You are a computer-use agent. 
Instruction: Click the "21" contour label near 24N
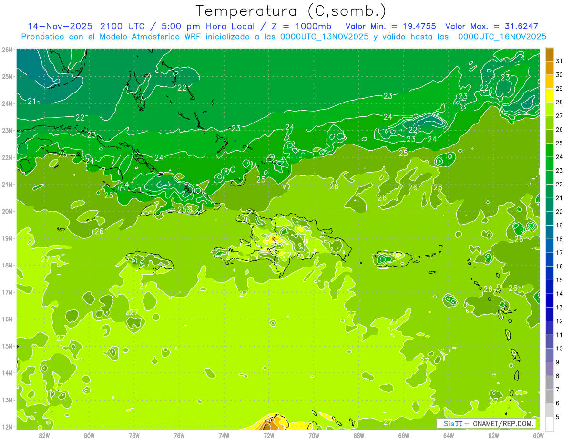point(32,101)
